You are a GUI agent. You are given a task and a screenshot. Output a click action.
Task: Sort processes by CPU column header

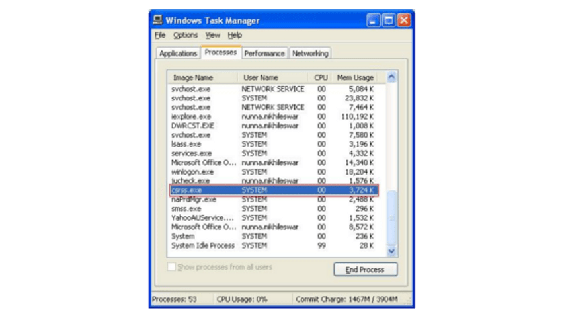click(321, 78)
